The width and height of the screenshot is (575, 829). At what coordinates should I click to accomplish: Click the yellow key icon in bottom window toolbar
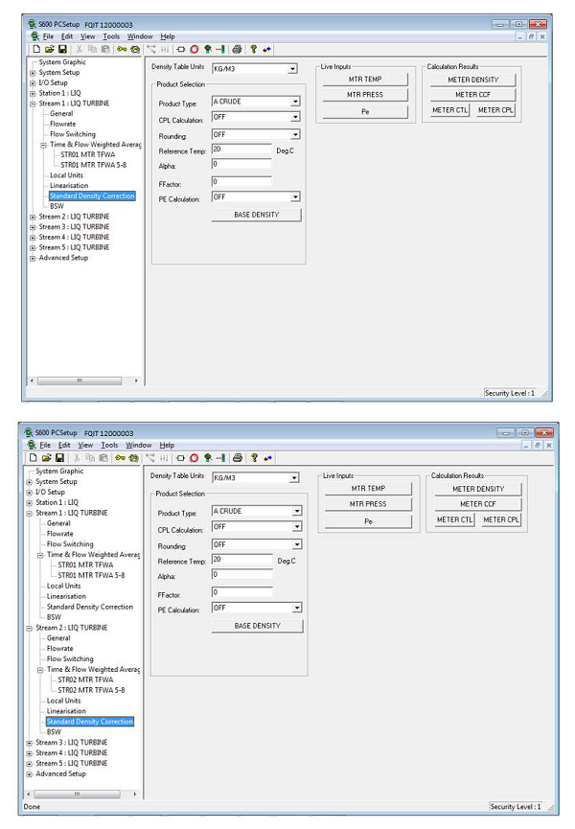[121, 458]
